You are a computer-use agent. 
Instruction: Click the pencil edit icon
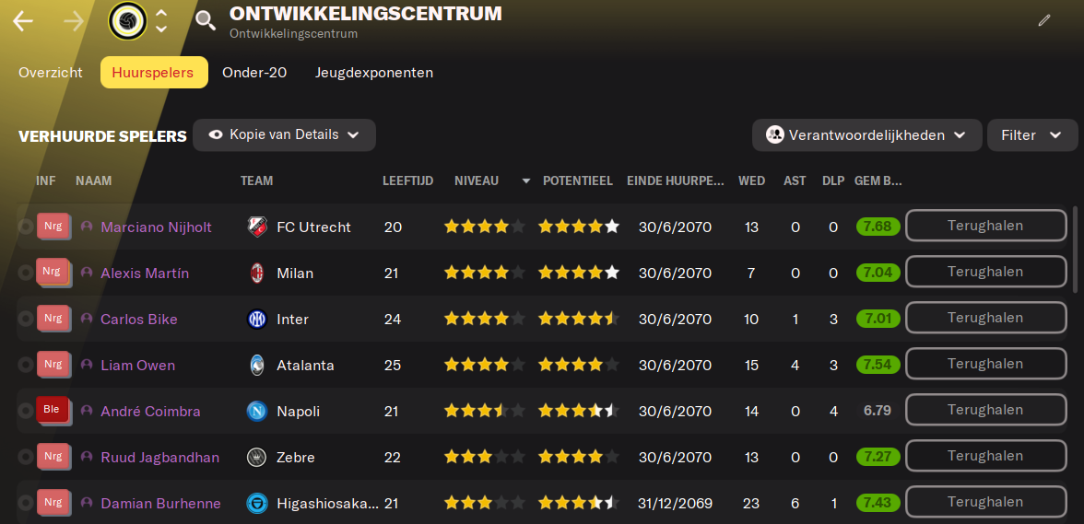[x=1044, y=20]
